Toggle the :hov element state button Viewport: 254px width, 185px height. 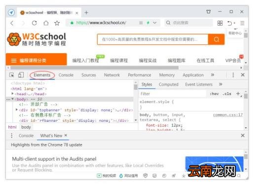(x=214, y=94)
